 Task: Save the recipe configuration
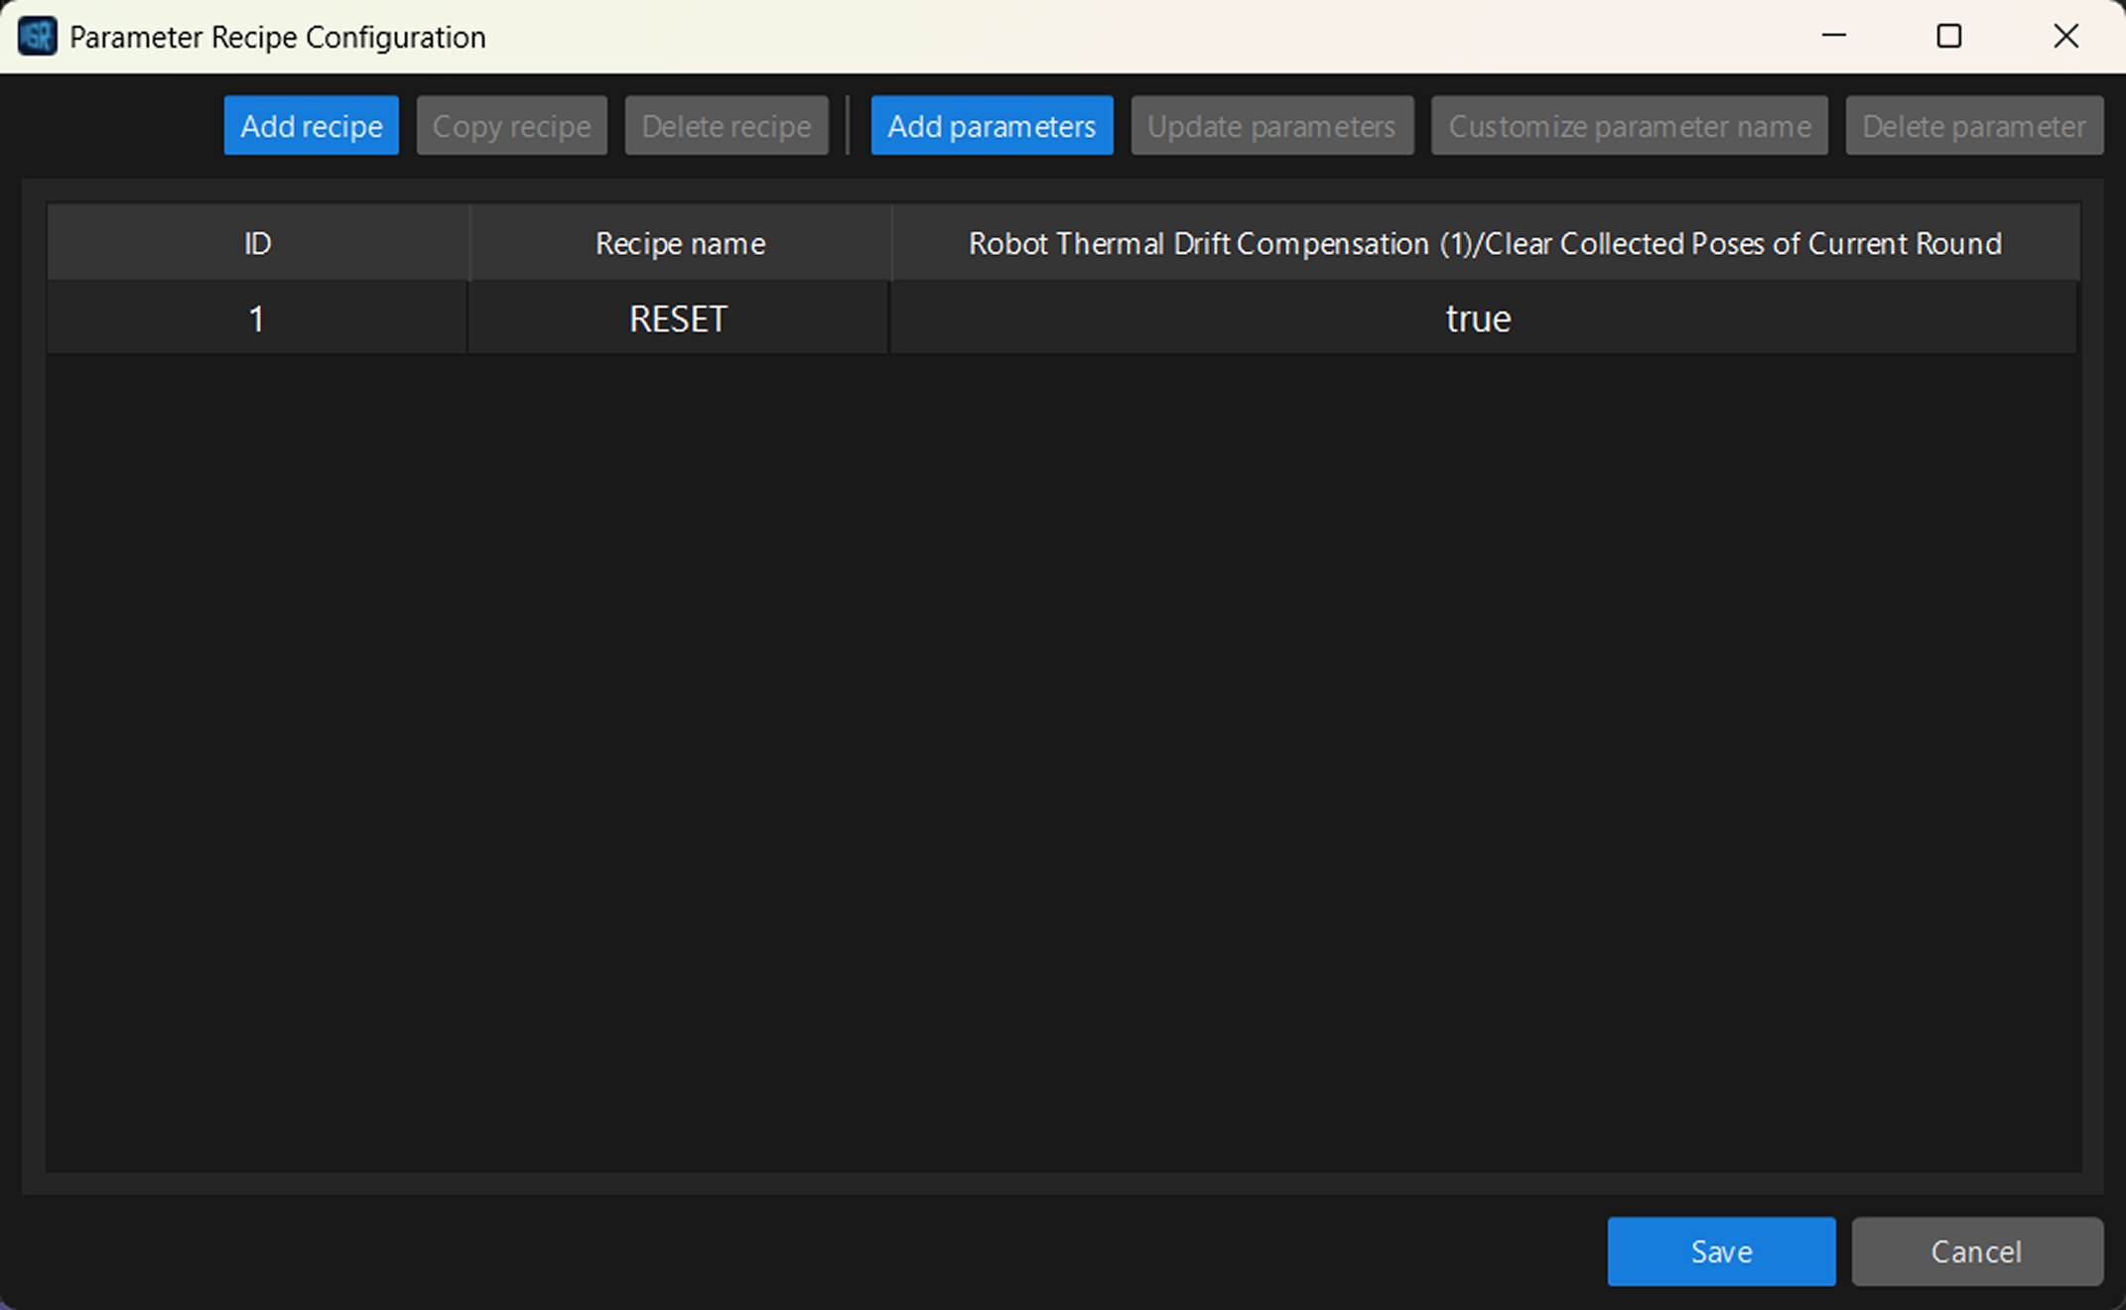point(1721,1251)
